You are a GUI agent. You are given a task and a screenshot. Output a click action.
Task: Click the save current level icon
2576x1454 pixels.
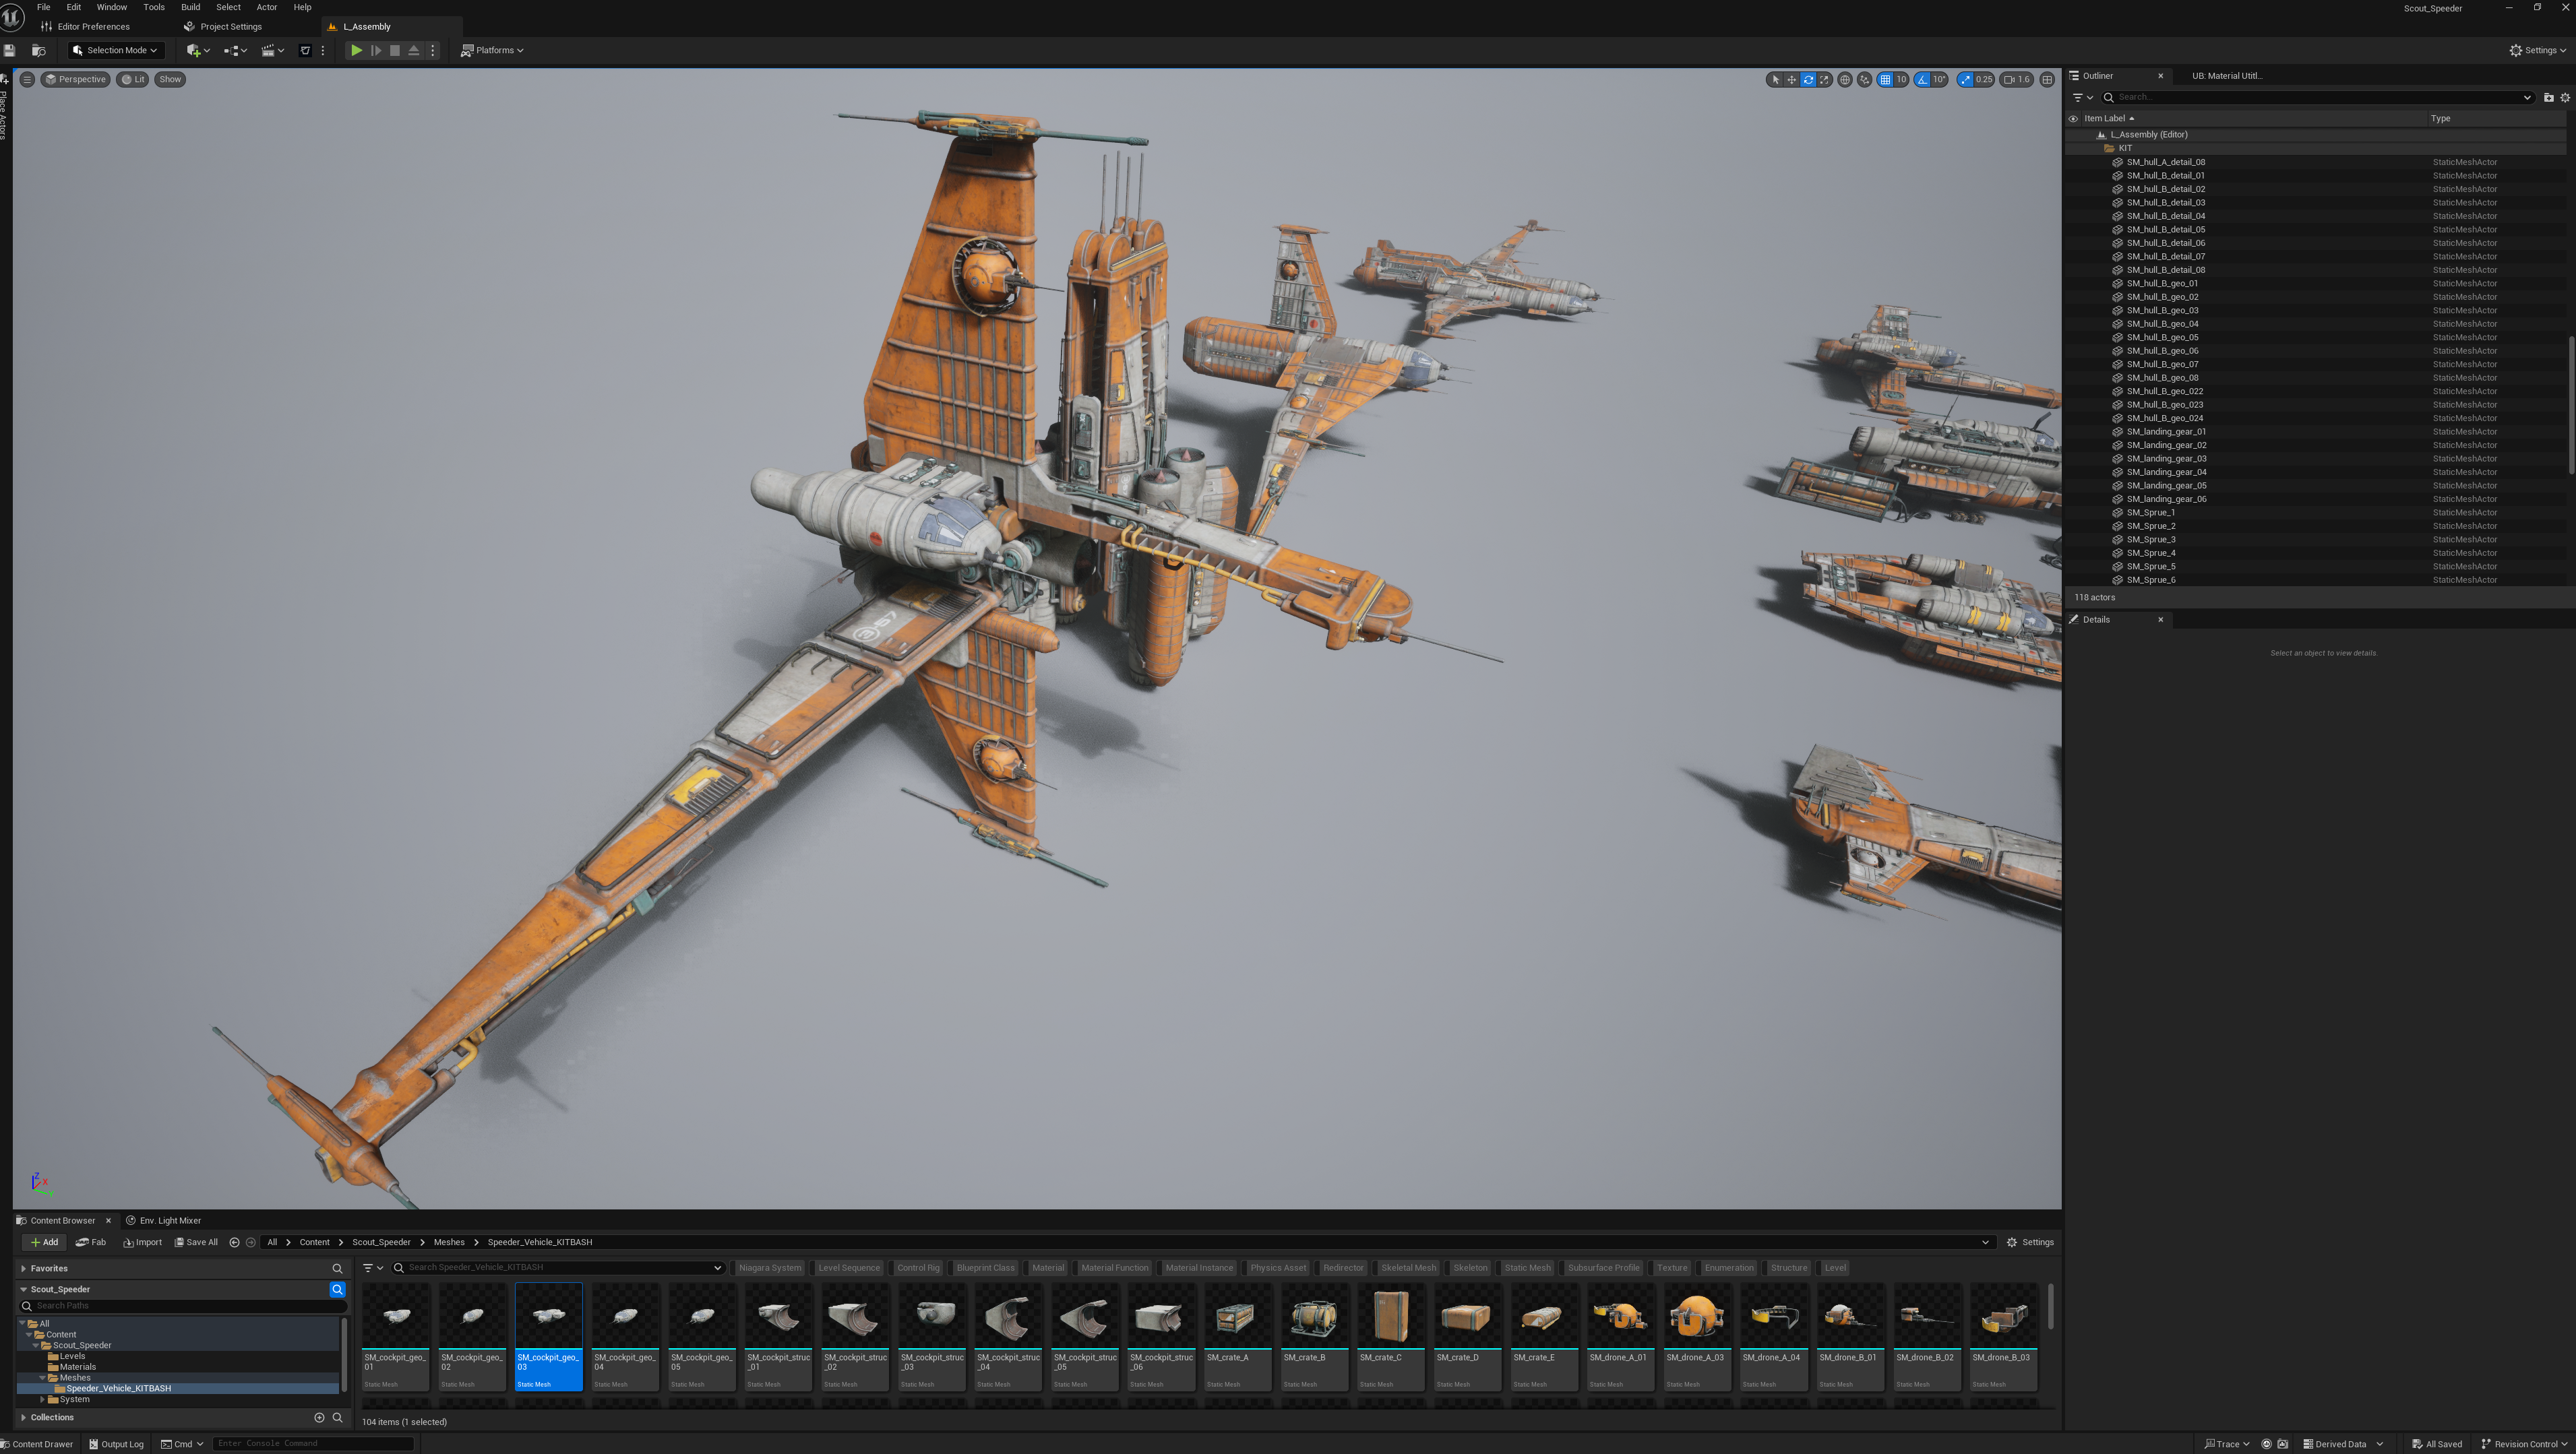pyautogui.click(x=10, y=50)
